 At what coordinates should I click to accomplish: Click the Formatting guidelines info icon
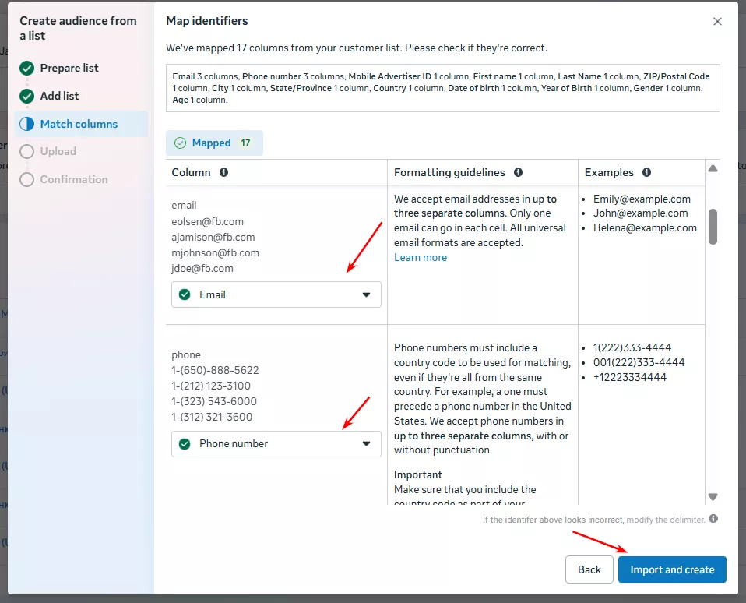518,172
